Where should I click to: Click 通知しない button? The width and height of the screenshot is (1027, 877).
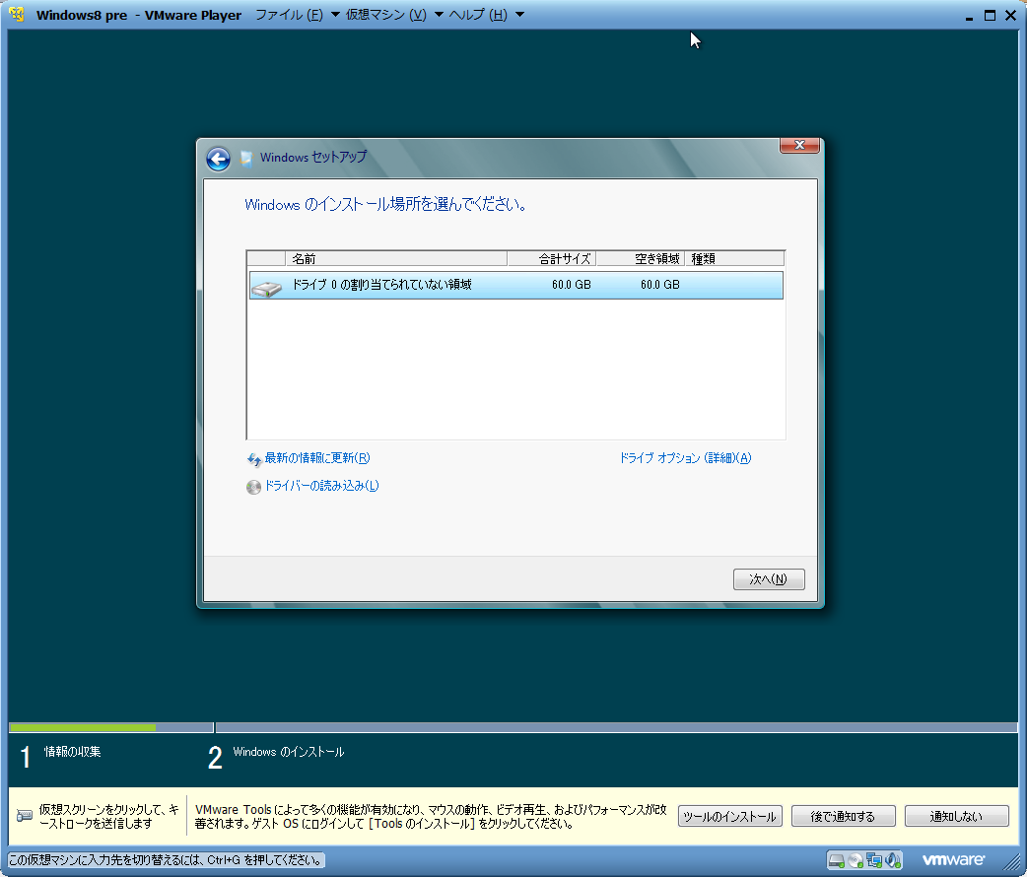pyautogui.click(x=956, y=816)
